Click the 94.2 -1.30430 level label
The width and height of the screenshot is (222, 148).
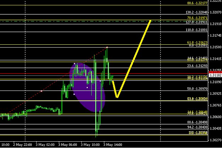pyautogui.click(x=197, y=127)
